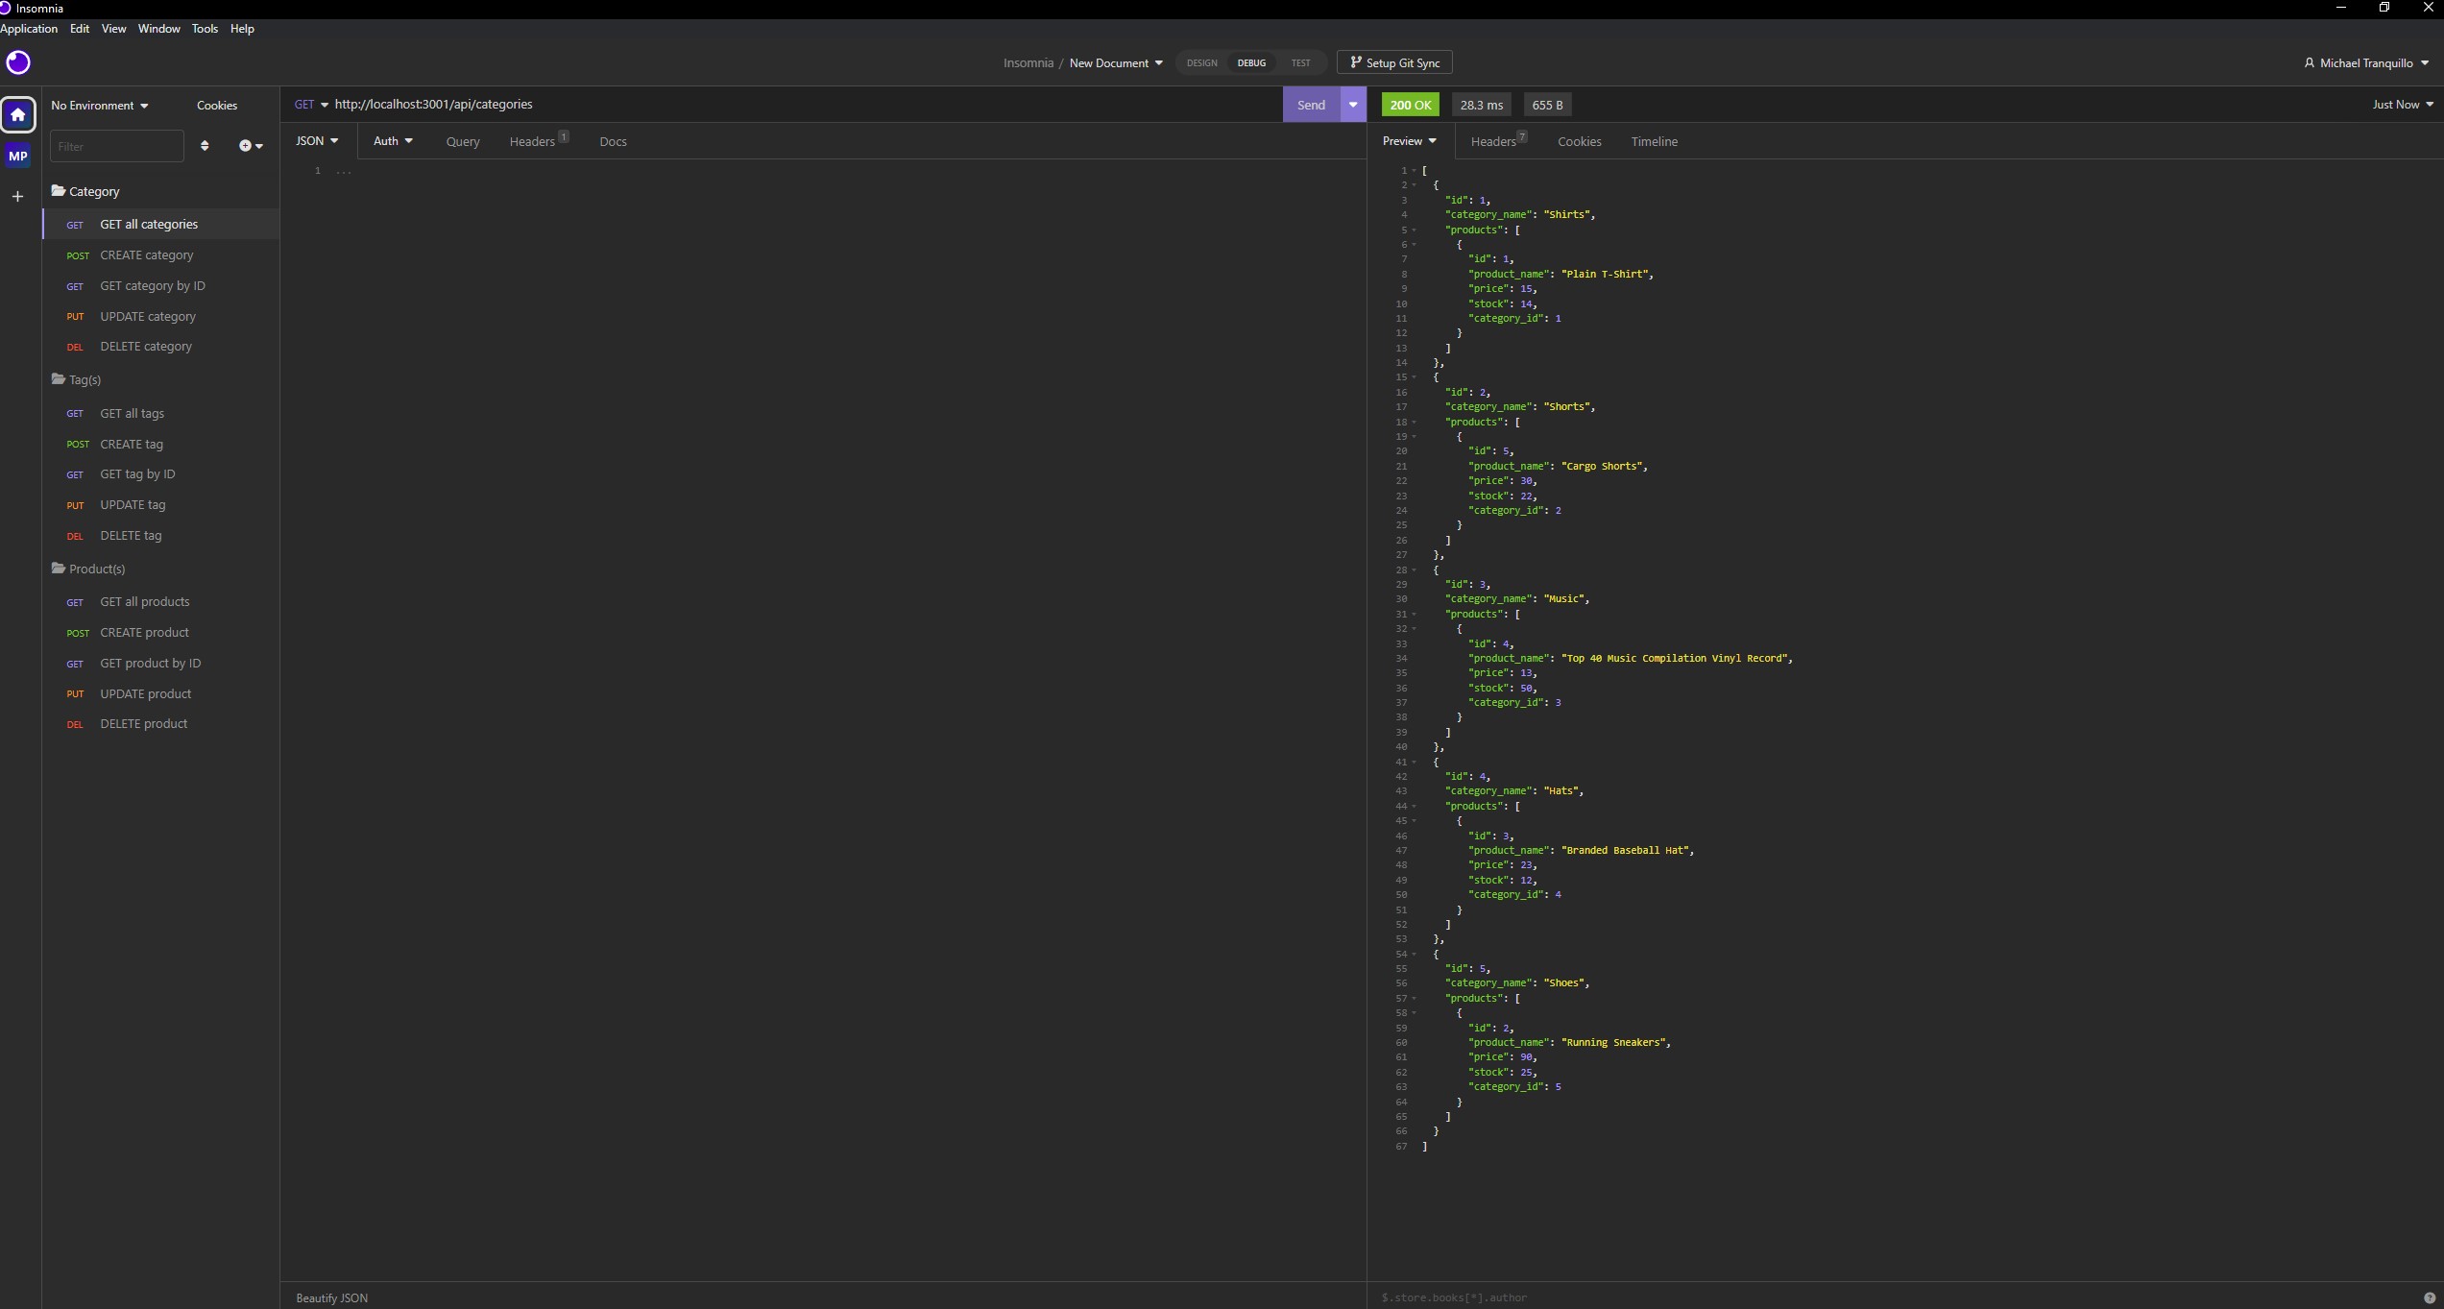Viewport: 2444px width, 1309px height.
Task: Click the Insomnia logo in the title bar
Action: [x=8, y=8]
